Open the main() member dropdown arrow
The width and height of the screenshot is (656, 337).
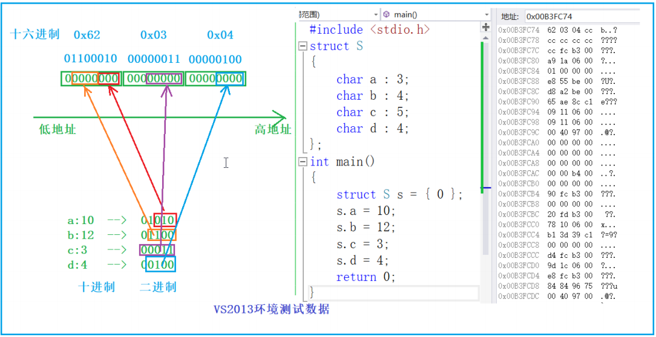click(487, 14)
